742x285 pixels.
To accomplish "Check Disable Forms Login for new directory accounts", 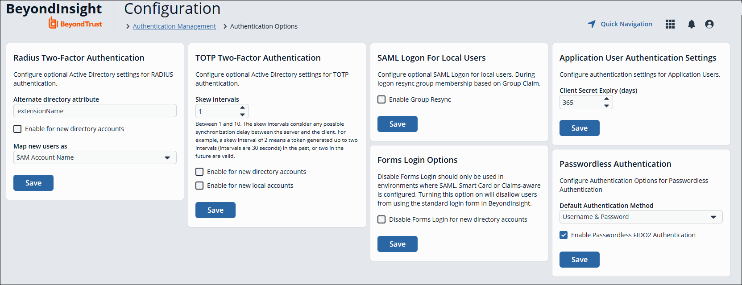I will (381, 219).
